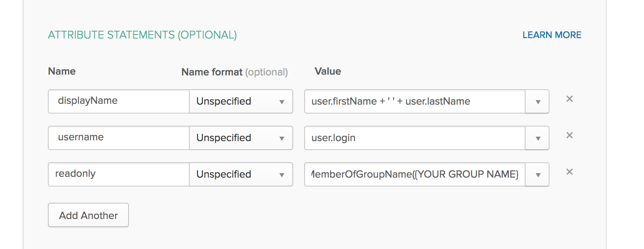This screenshot has width=644, height=249.
Task: Expand value options for group name expression
Action: (x=537, y=174)
